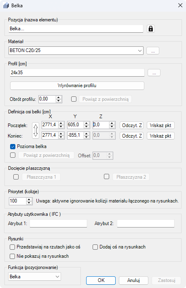This screenshot has width=186, height=288.
Task: Uncheck the Pozioma belka checkbox
Action: point(13,146)
